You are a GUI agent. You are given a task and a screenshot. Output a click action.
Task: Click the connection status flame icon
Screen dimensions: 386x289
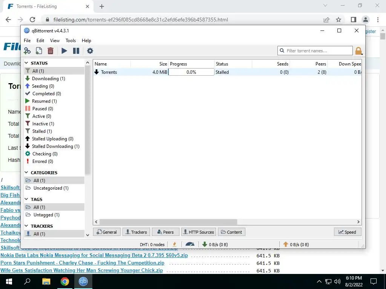click(175, 244)
